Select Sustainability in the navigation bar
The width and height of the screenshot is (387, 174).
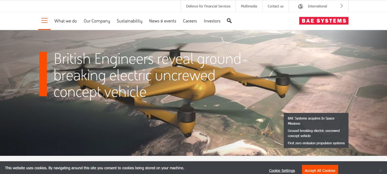coord(130,21)
